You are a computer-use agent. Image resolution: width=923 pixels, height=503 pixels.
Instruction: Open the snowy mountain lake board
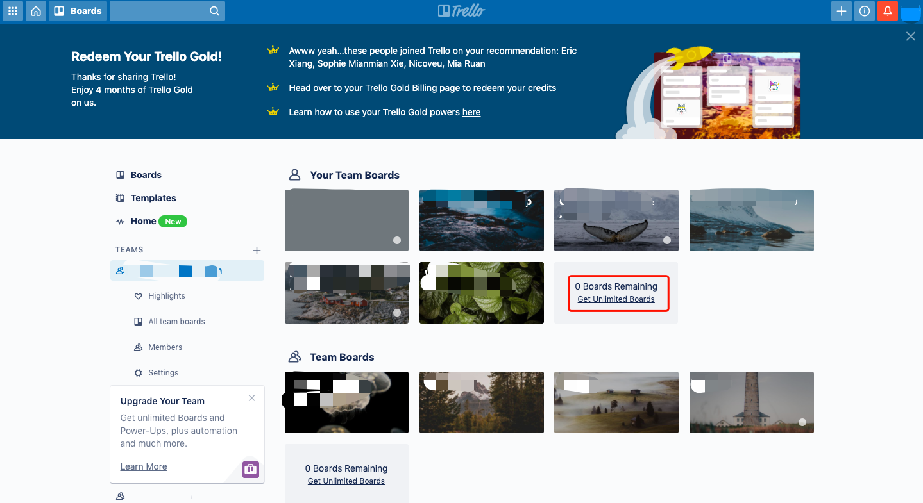tap(752, 220)
